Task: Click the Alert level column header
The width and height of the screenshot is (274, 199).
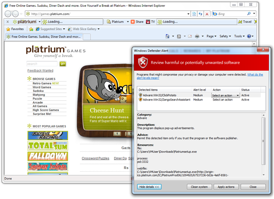Action: pyautogui.click(x=200, y=90)
